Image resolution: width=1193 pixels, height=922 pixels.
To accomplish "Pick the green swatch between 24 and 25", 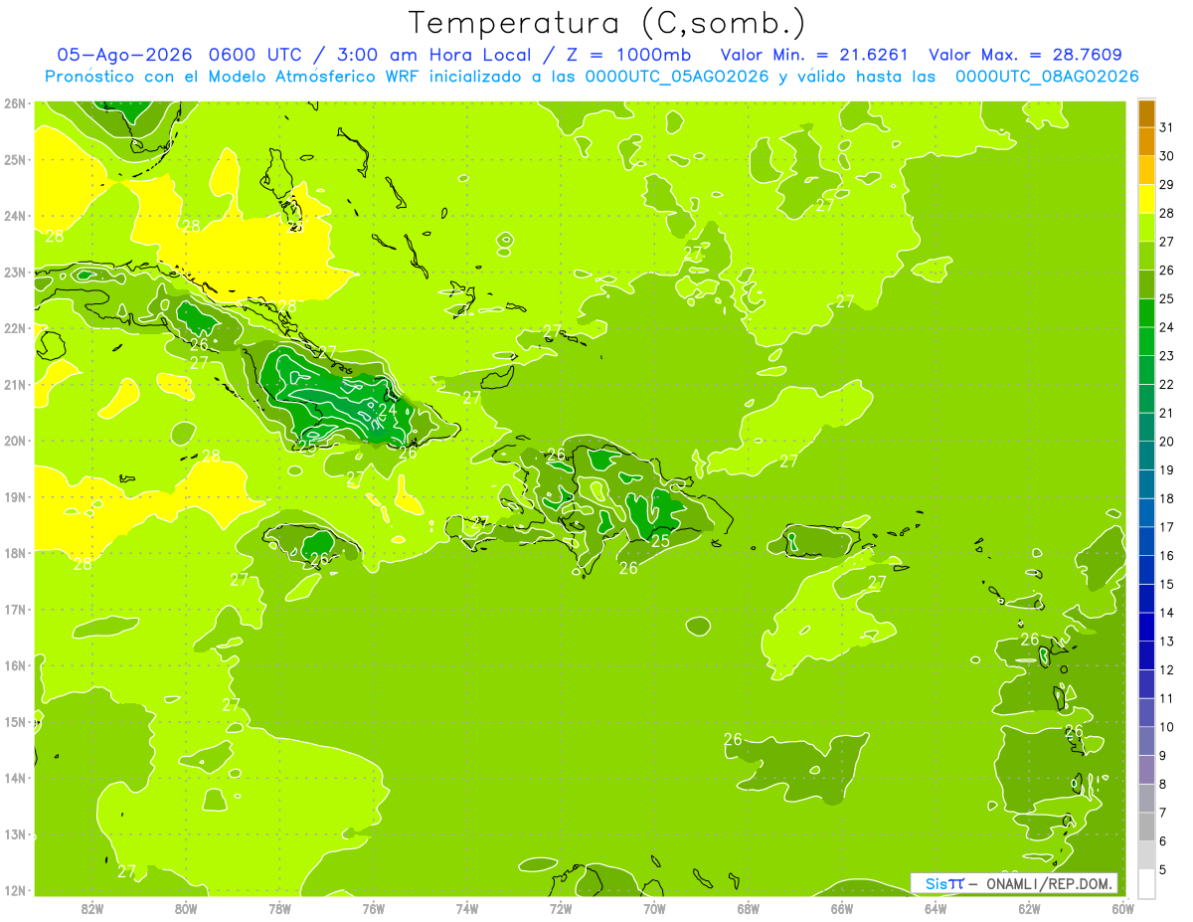I will click(x=1146, y=313).
